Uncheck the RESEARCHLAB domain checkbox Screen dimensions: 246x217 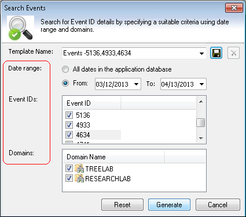tap(69, 178)
